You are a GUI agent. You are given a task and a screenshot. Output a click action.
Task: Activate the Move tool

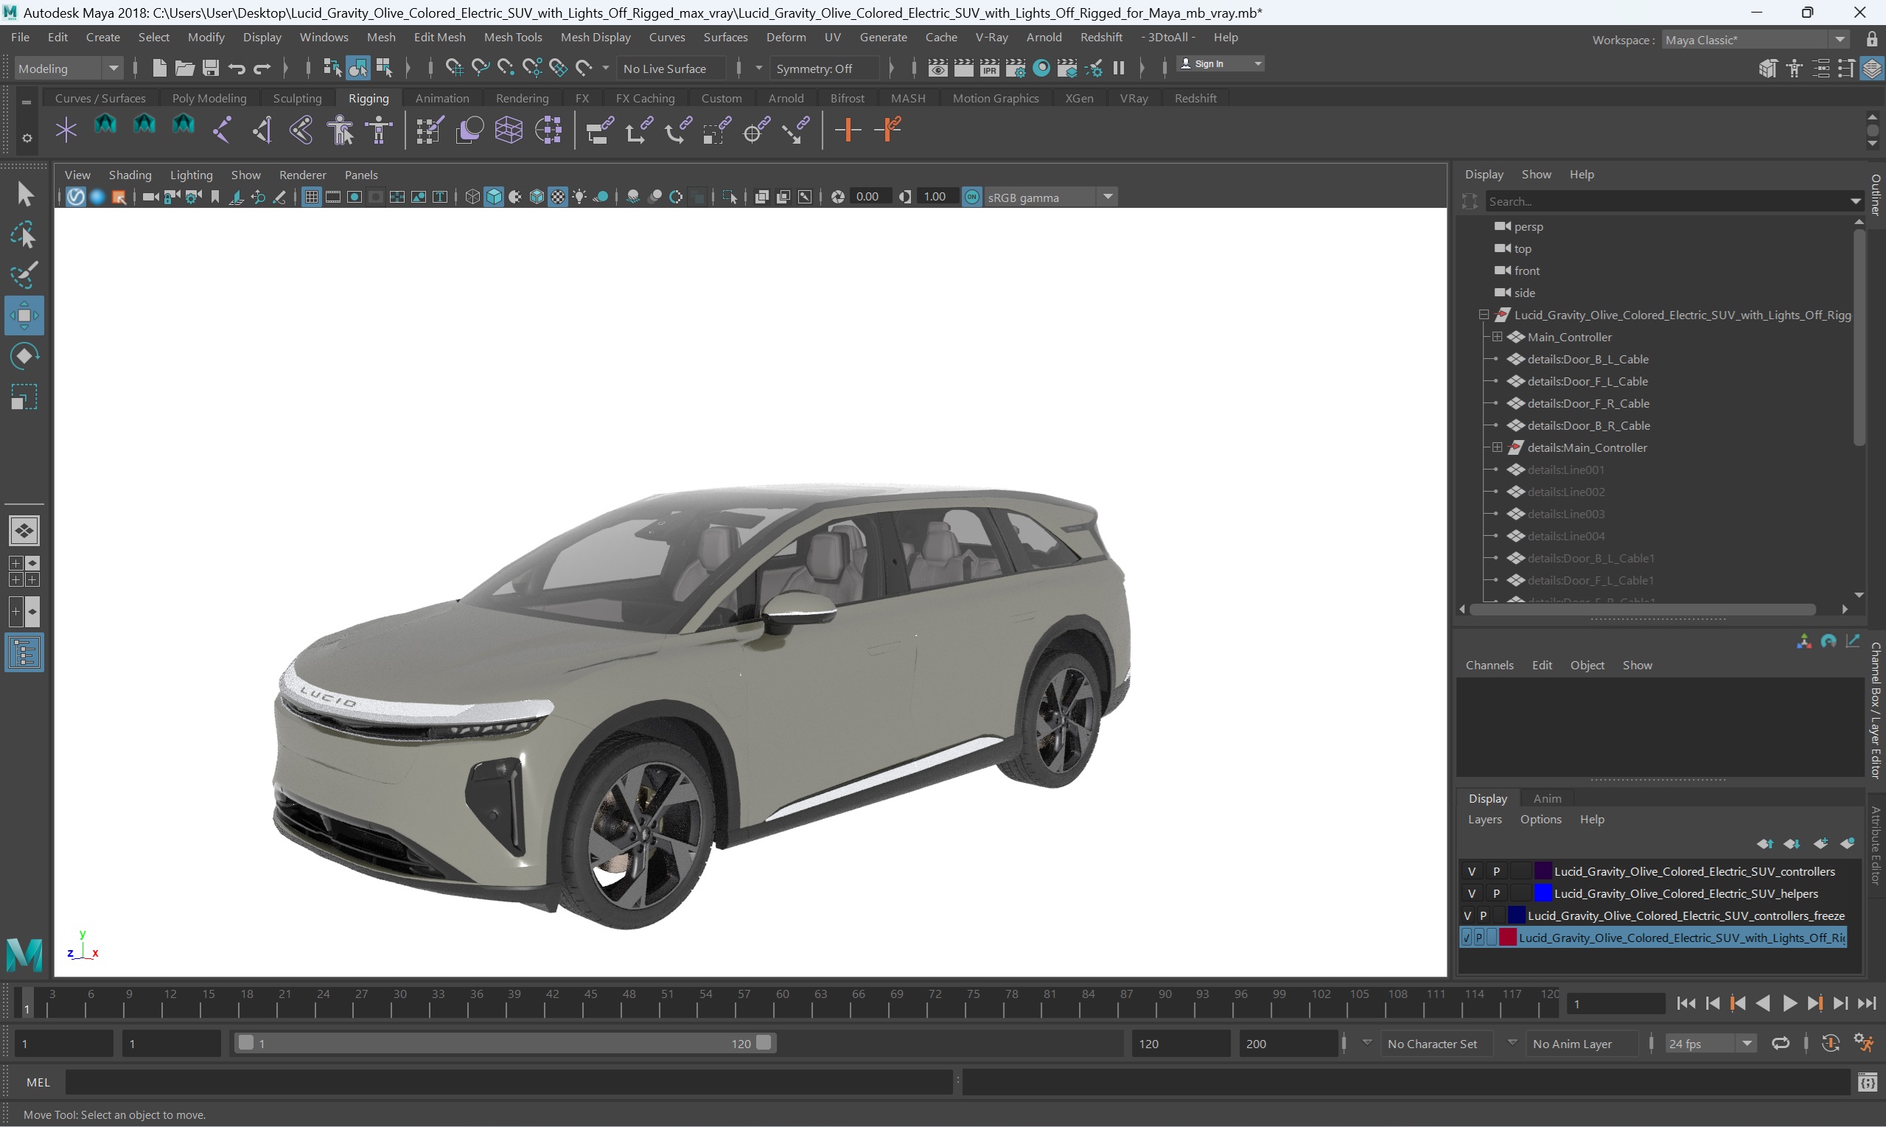coord(24,316)
